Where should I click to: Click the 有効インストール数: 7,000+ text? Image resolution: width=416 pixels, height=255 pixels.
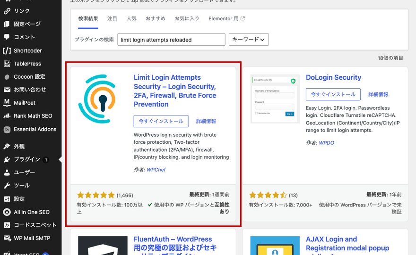click(x=280, y=205)
